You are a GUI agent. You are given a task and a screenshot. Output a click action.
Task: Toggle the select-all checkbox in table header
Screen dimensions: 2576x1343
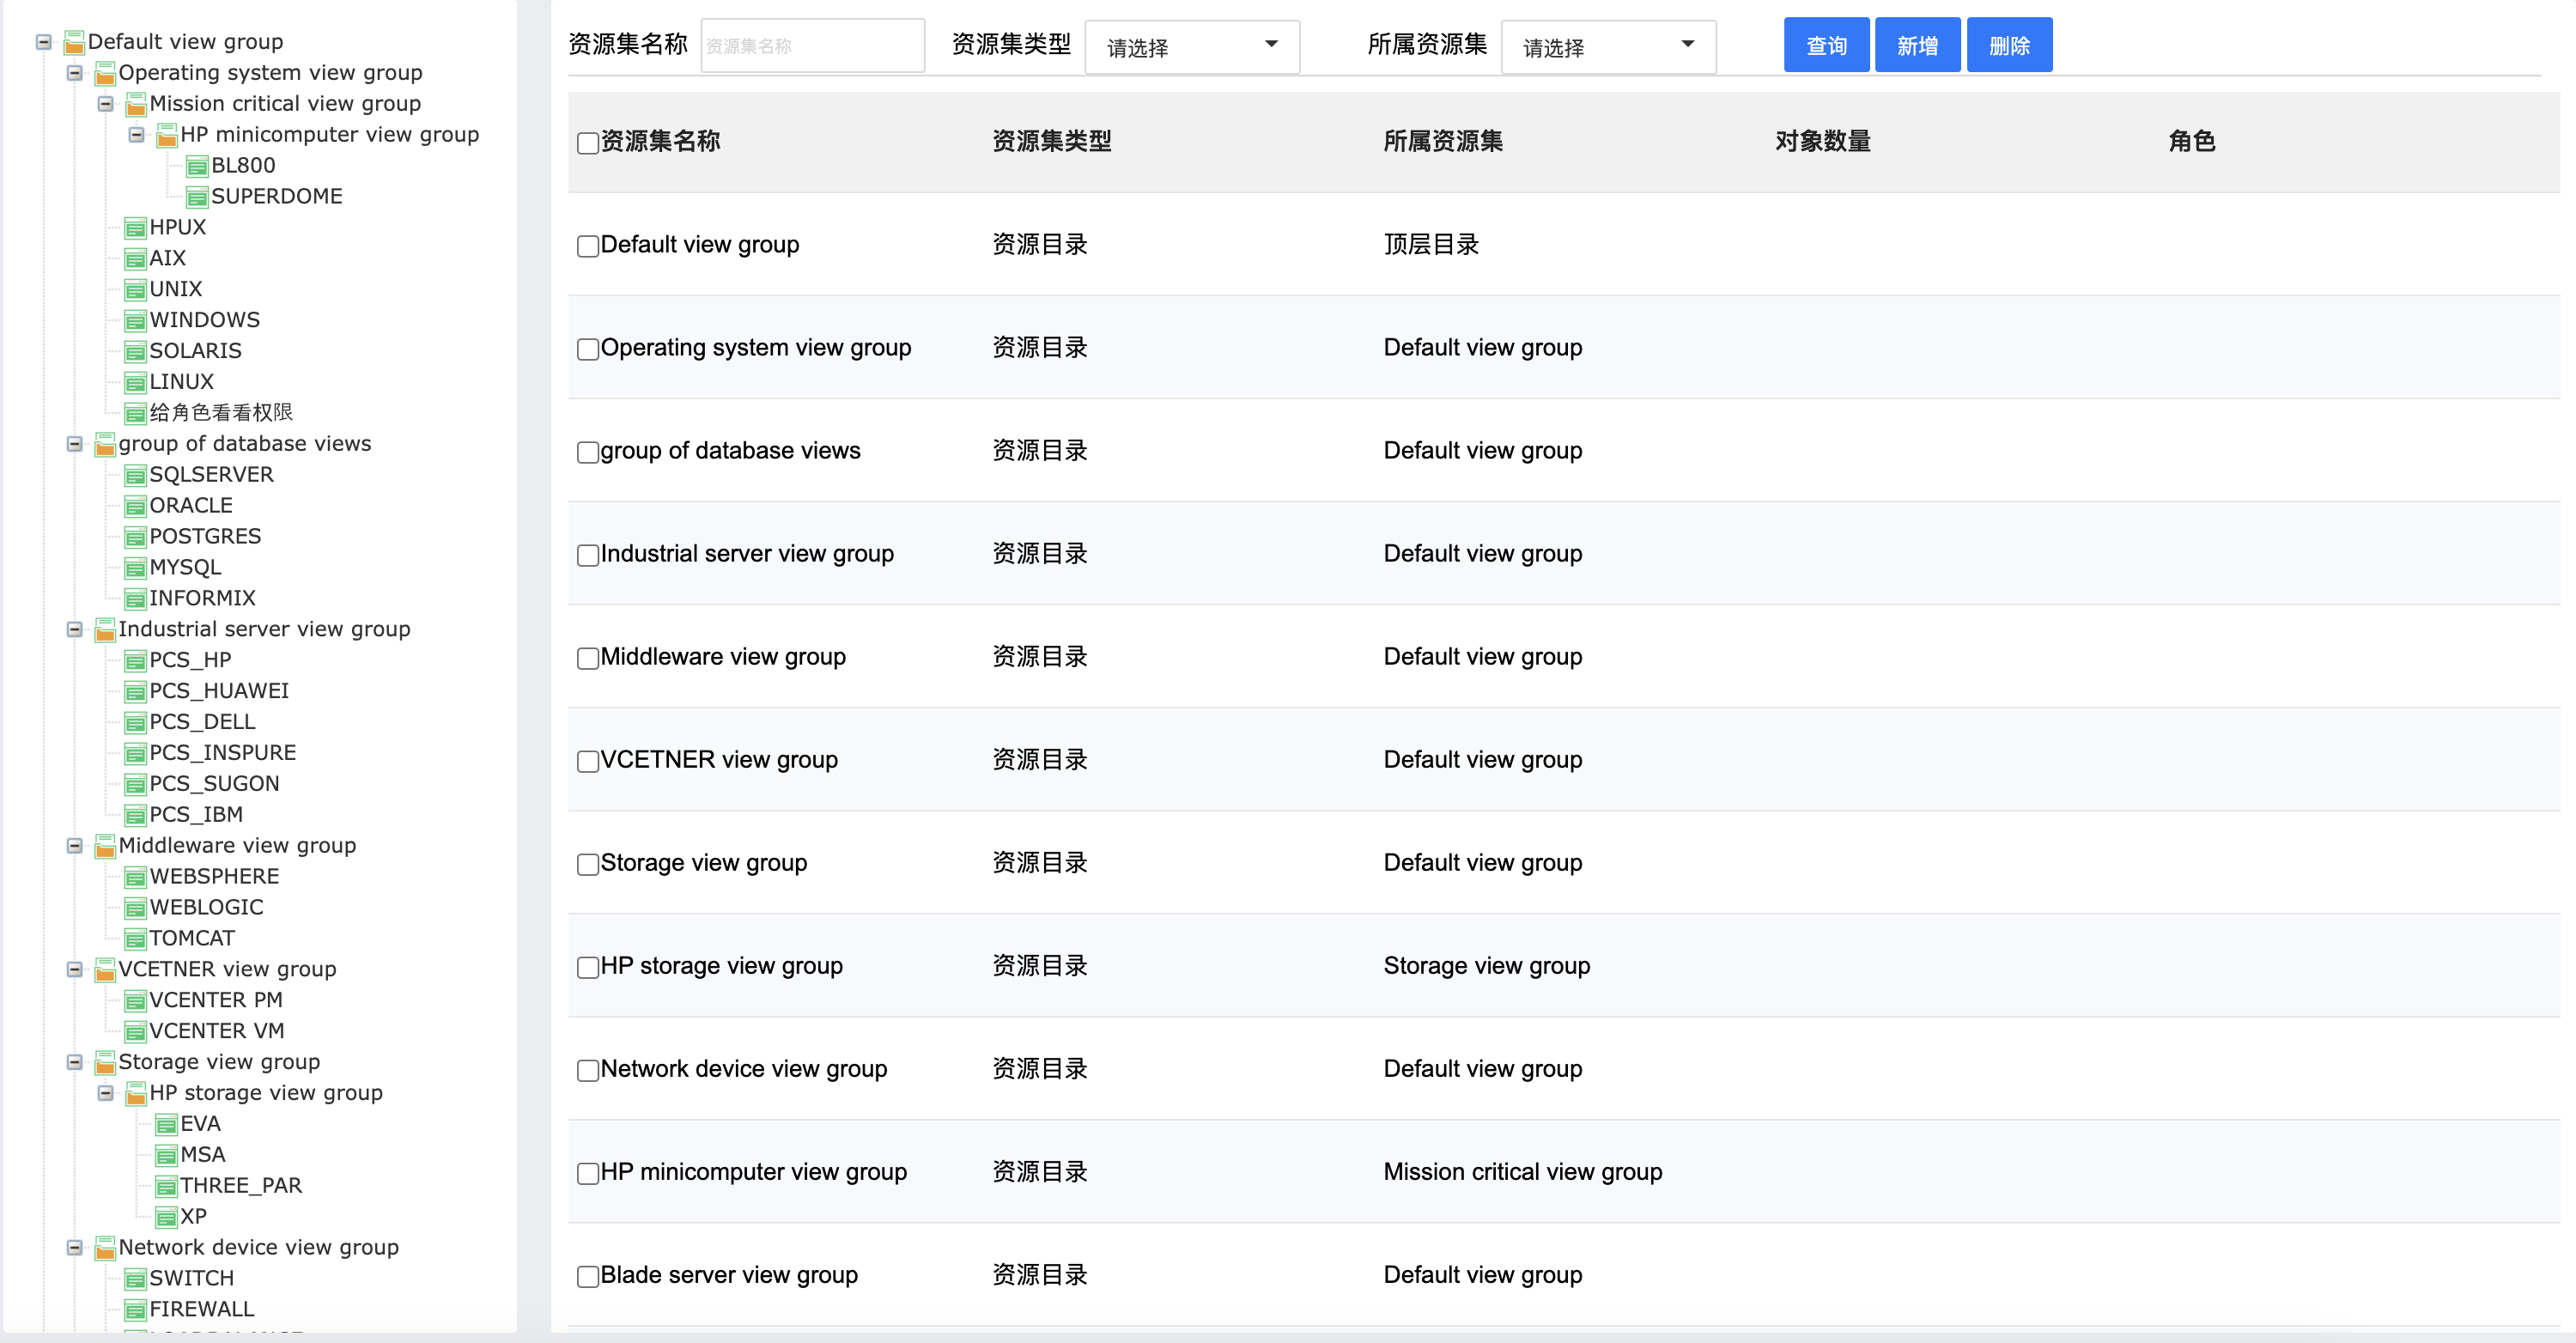pyautogui.click(x=588, y=143)
